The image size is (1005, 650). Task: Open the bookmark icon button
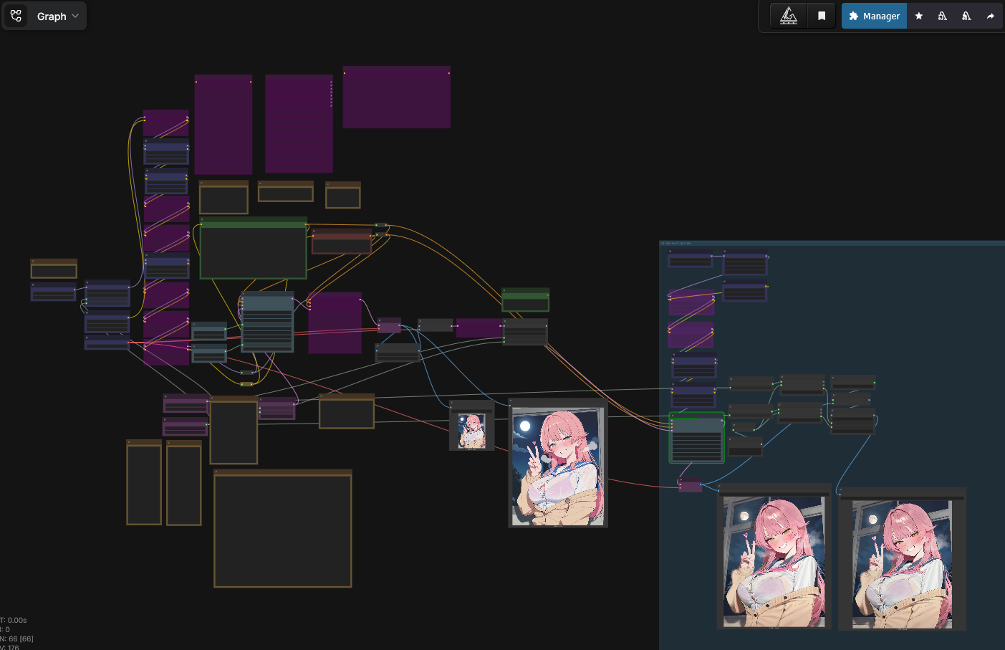point(822,16)
